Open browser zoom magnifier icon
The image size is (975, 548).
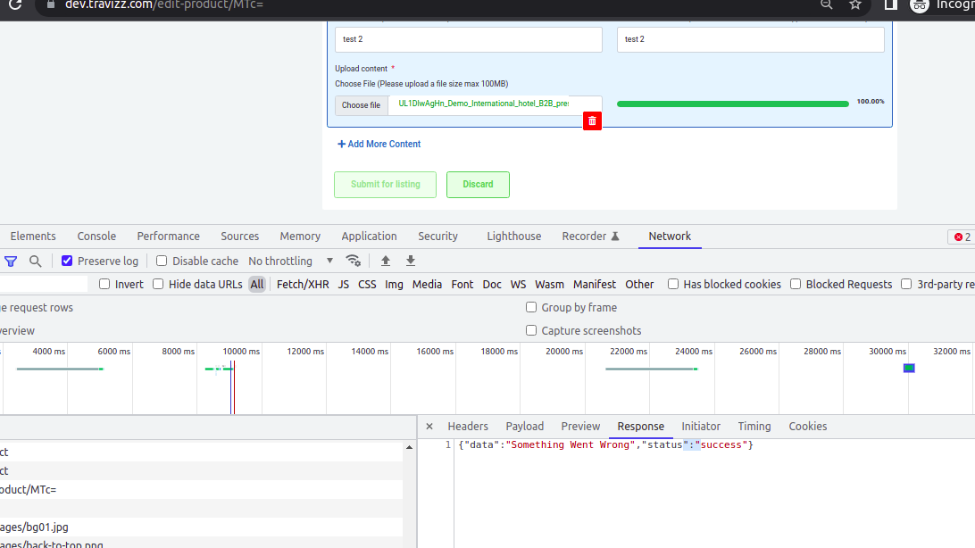[x=827, y=5]
